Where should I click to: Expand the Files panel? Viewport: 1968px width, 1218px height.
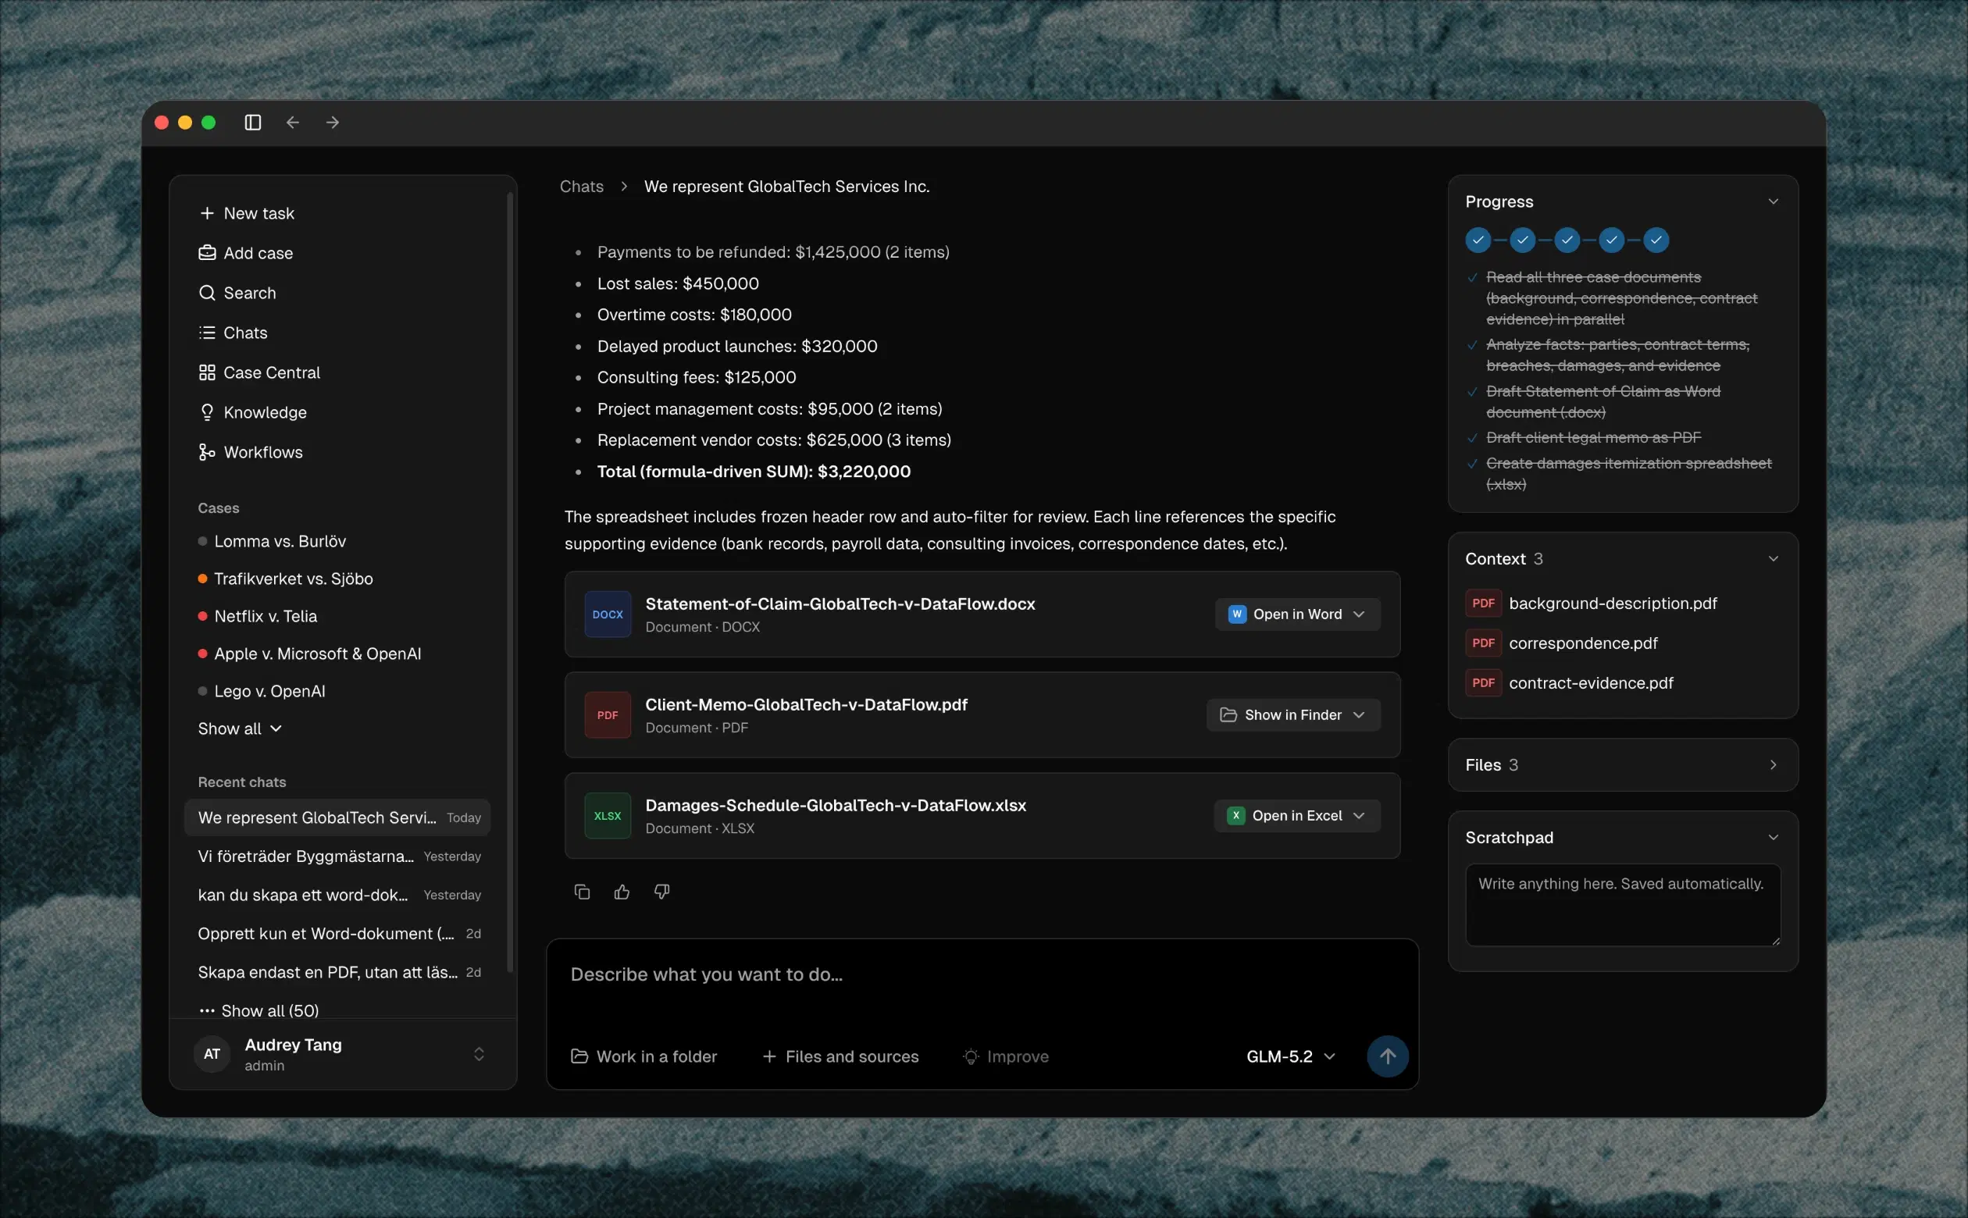click(1774, 765)
